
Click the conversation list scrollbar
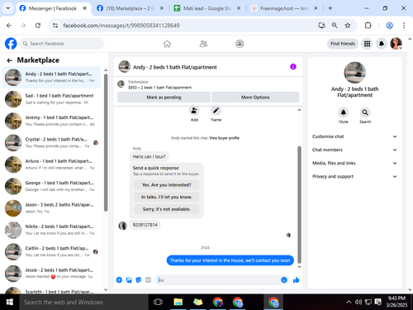(106, 142)
